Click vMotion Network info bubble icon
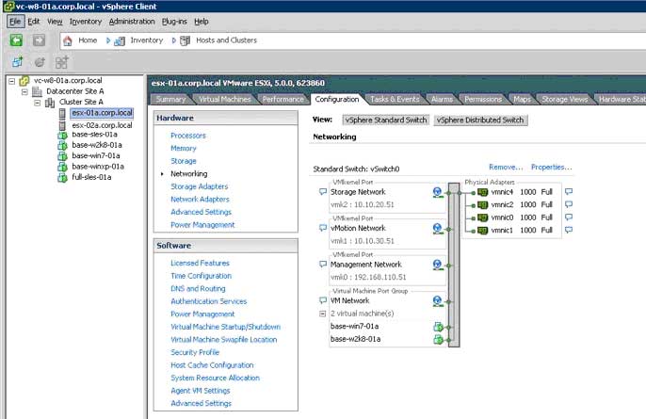 (323, 228)
